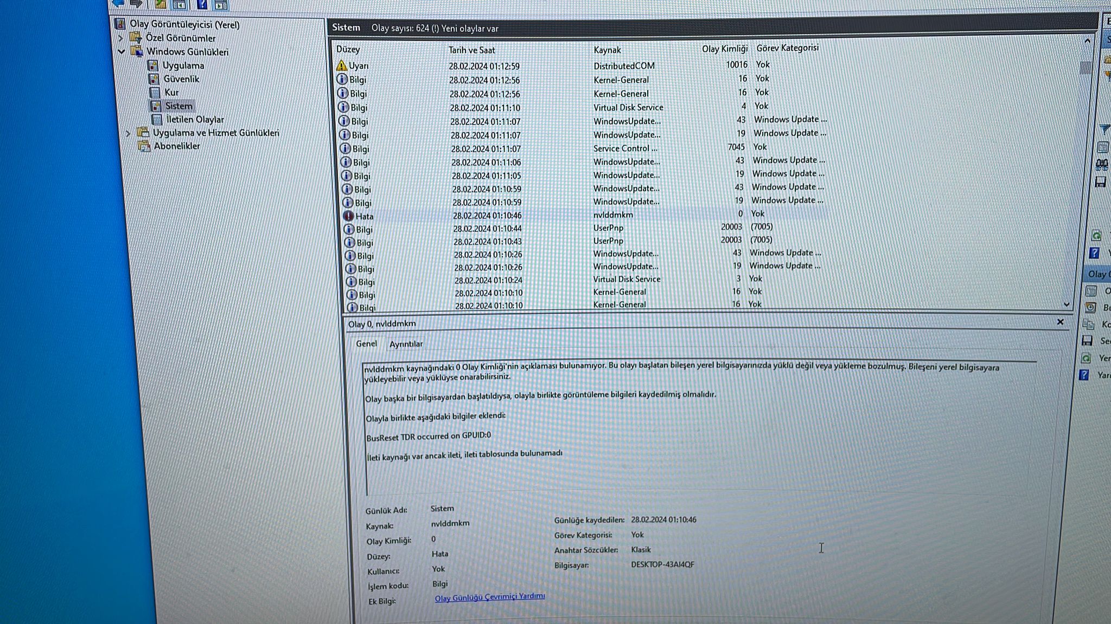Expand Uygulama ve Hizmet Günlükleri node

(128, 133)
